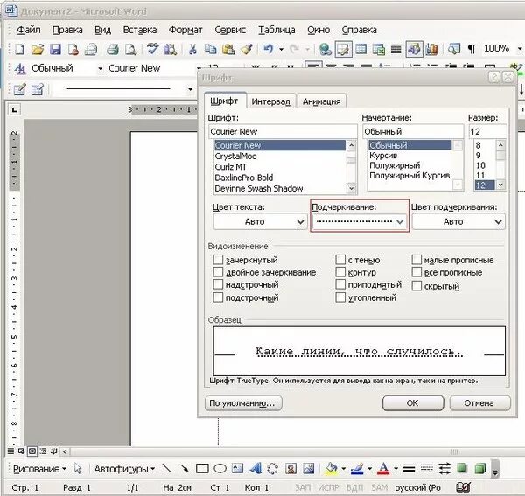This screenshot has height=496, width=525.
Task: Run spelling check ABC icon
Action: click(x=153, y=49)
